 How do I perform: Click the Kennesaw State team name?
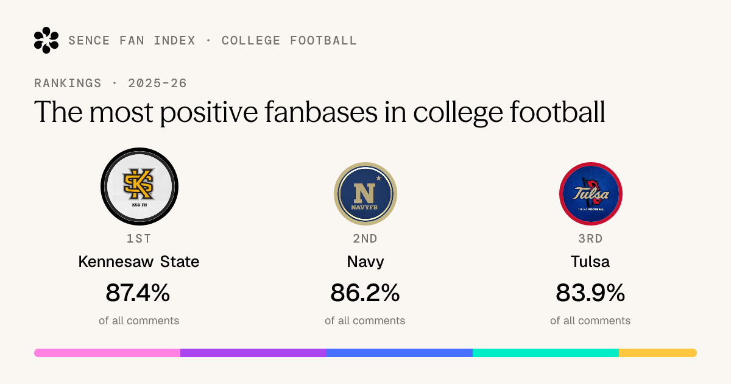click(x=139, y=262)
